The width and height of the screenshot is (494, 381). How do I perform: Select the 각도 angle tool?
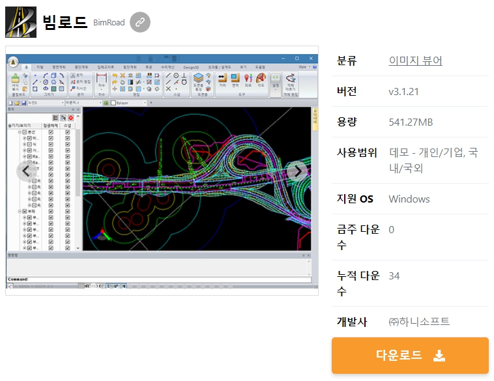[261, 80]
